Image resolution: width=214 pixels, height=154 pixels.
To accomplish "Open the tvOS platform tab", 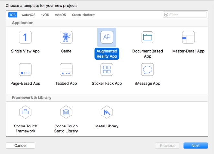I will [x=45, y=15].
